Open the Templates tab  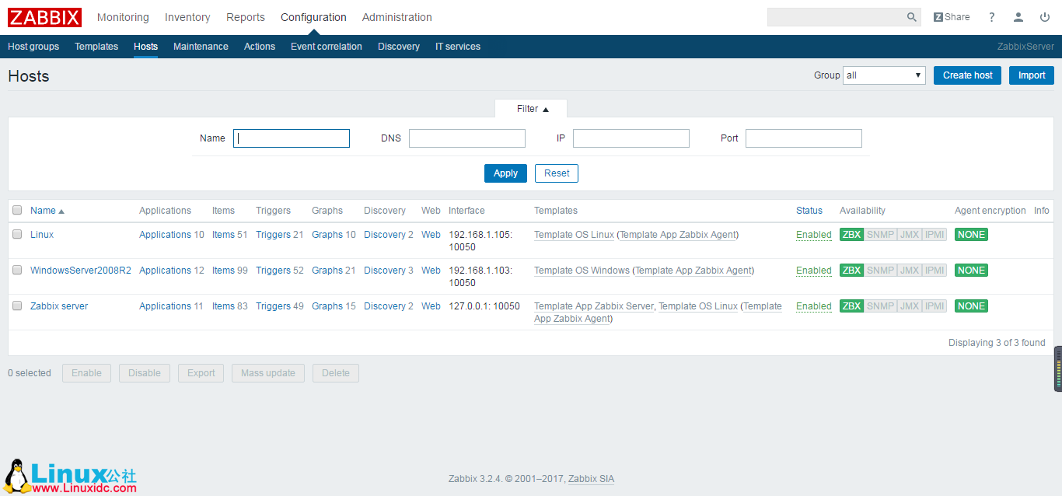(96, 46)
